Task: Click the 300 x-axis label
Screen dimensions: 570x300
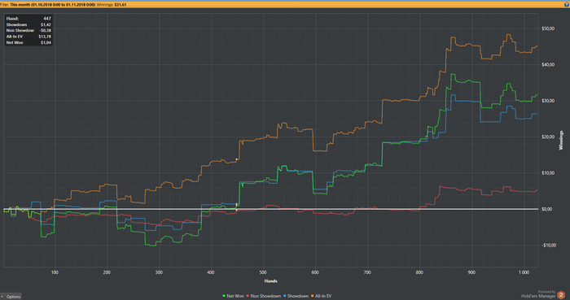Action: click(x=159, y=272)
